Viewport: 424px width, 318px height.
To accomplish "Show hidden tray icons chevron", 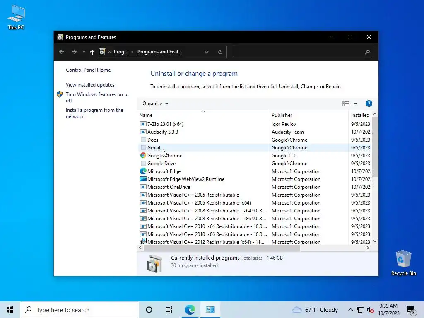I will tap(350, 310).
